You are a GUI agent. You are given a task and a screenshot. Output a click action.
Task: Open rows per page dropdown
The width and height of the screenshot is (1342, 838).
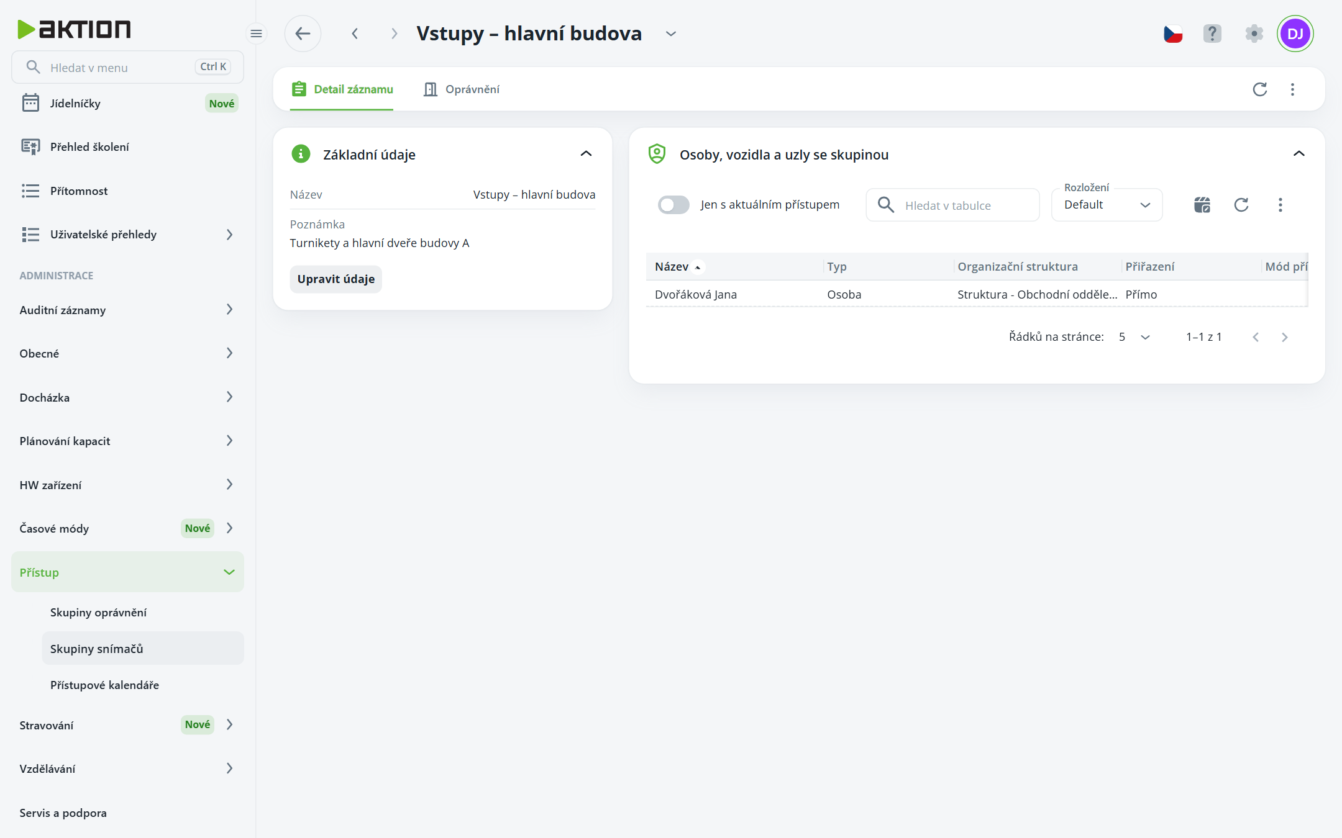[x=1134, y=337]
